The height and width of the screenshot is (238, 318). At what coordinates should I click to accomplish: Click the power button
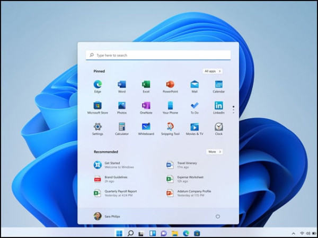pyautogui.click(x=218, y=216)
